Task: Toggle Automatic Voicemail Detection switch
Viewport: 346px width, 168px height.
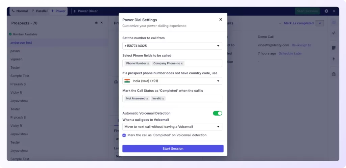Action: (x=217, y=113)
